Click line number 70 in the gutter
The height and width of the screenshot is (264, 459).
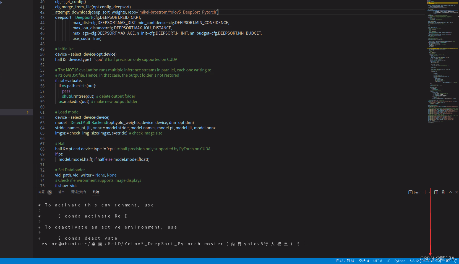(42, 159)
